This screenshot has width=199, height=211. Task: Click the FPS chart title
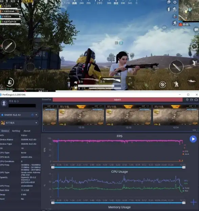(119, 136)
